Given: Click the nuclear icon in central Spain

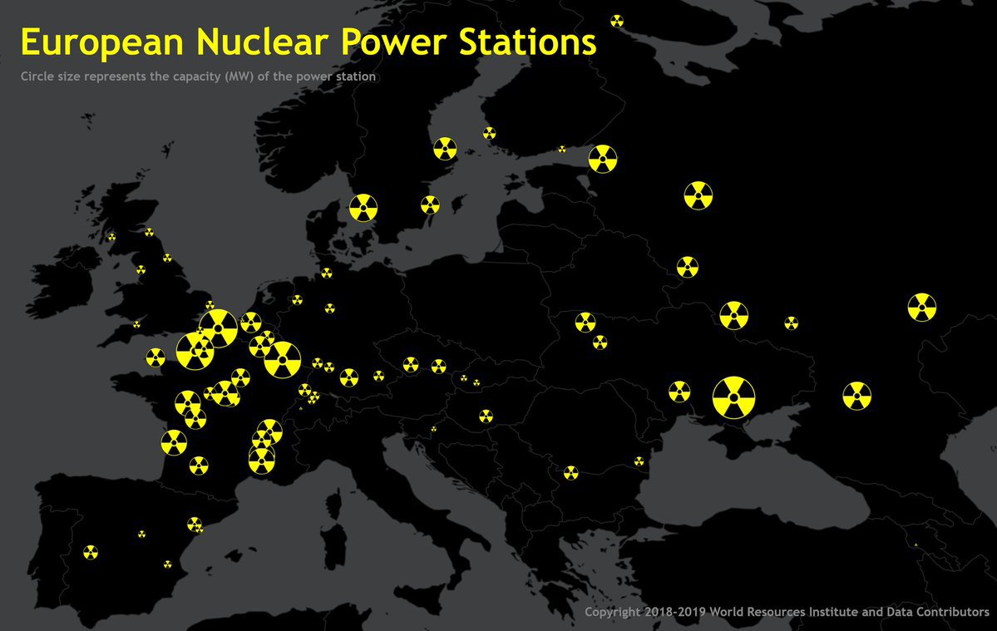Looking at the screenshot, I should [141, 534].
